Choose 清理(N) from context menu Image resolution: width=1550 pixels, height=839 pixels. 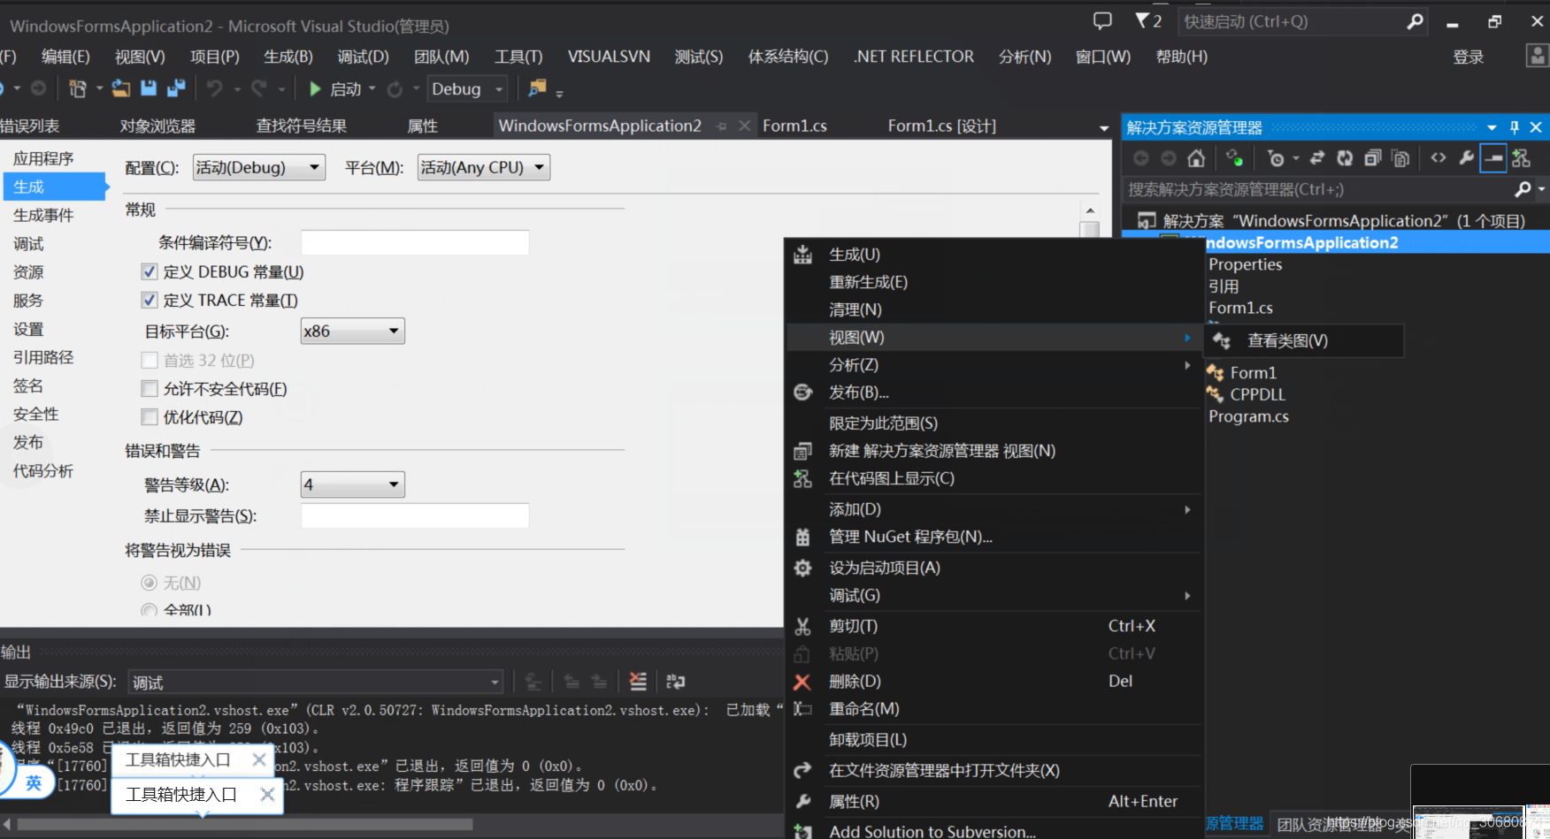click(x=994, y=309)
